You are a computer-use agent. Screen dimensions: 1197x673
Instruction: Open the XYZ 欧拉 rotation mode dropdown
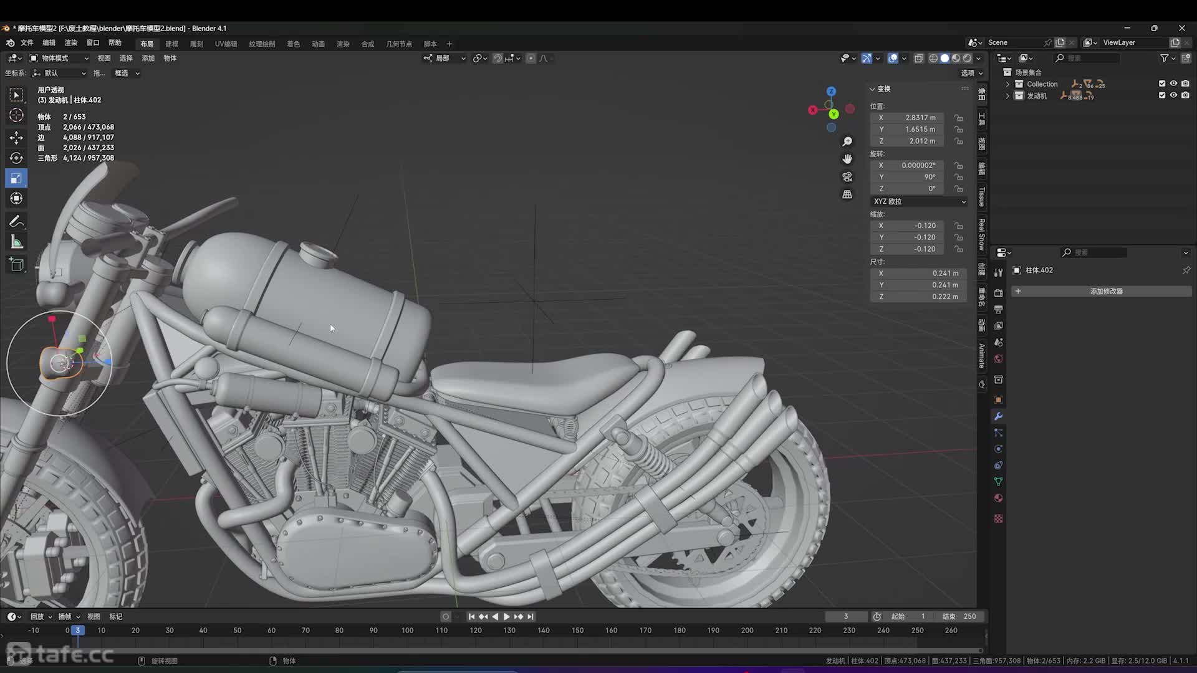click(x=919, y=202)
